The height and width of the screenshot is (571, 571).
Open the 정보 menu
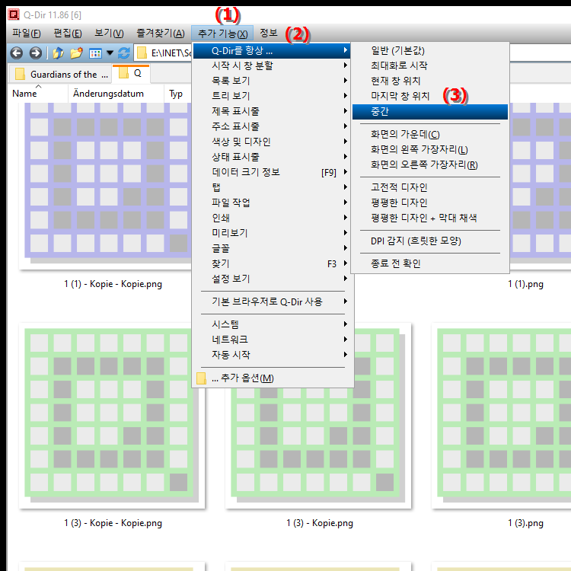point(269,33)
